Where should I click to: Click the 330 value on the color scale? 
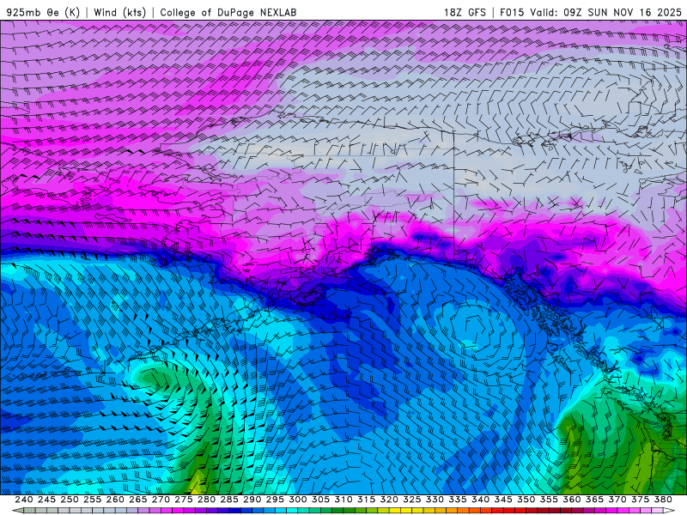click(x=435, y=500)
